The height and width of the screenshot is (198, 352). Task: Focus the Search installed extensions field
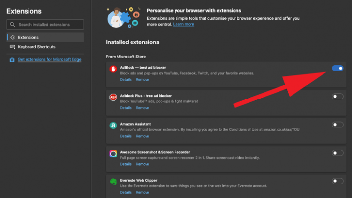click(x=45, y=25)
